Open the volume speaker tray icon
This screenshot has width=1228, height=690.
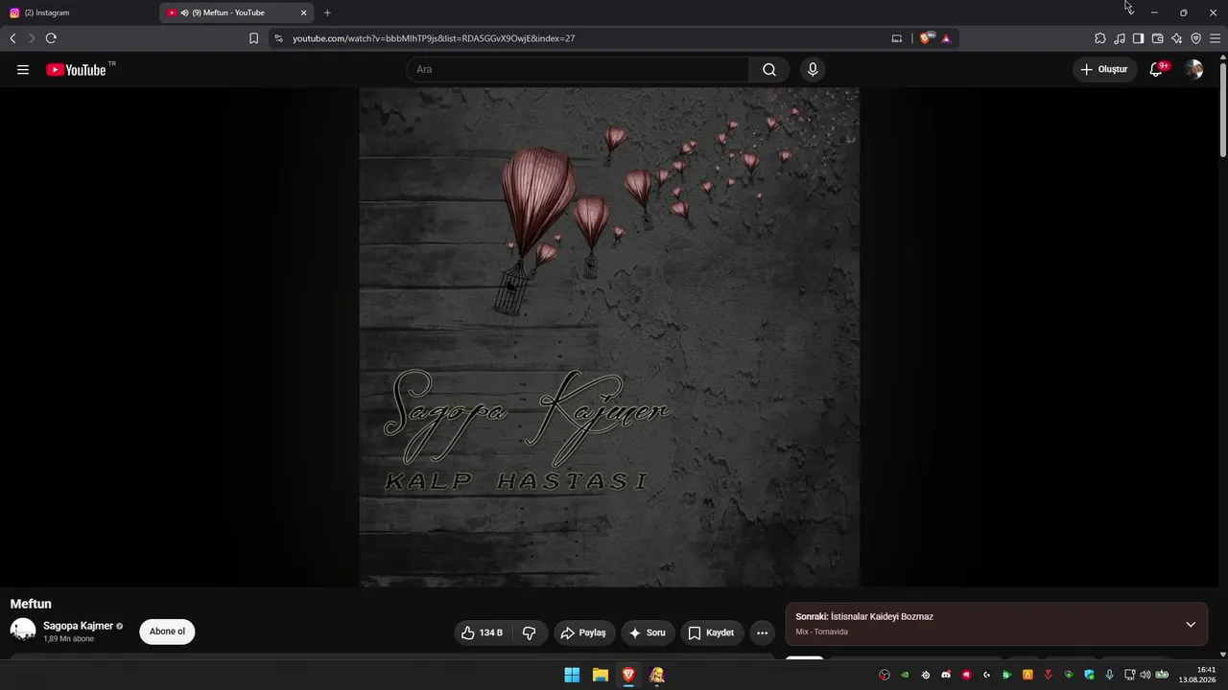pyautogui.click(x=1145, y=675)
